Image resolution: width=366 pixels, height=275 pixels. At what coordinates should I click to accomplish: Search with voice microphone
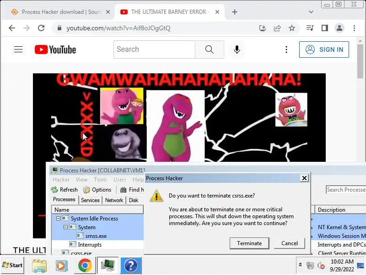237,49
